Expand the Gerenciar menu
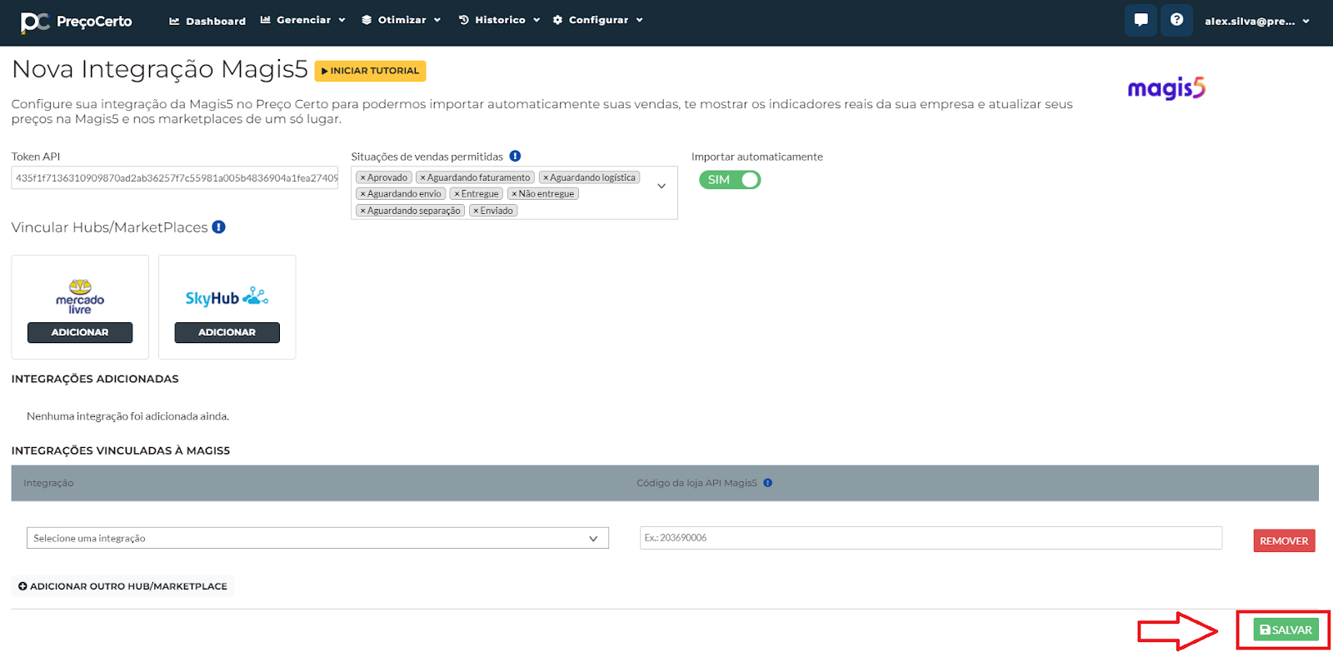 click(302, 20)
